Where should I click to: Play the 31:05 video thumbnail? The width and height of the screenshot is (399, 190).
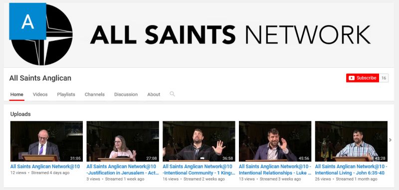[46, 141]
